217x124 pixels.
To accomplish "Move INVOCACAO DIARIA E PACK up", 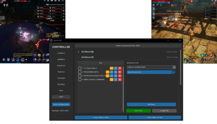I will pyautogui.click(x=111, y=76).
